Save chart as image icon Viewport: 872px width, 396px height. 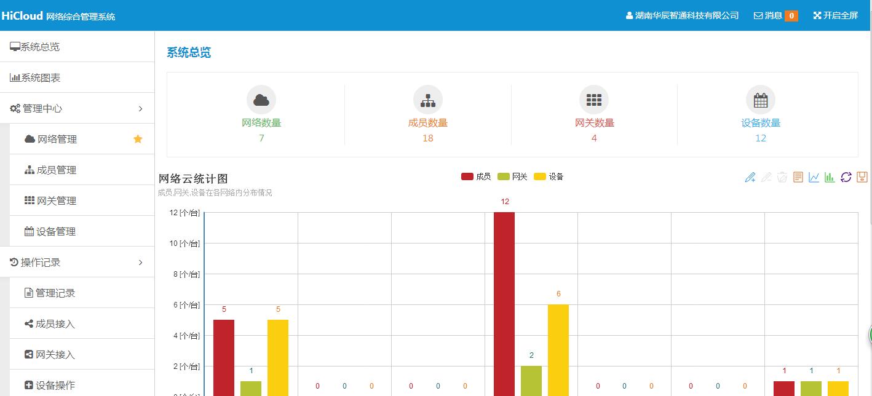pyautogui.click(x=862, y=178)
